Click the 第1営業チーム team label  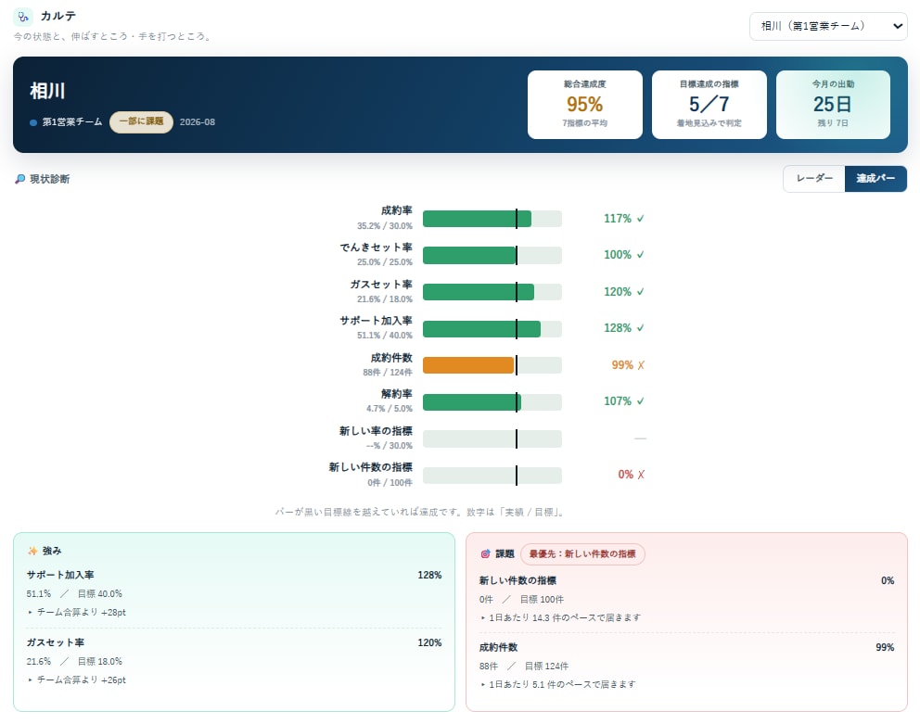point(72,122)
